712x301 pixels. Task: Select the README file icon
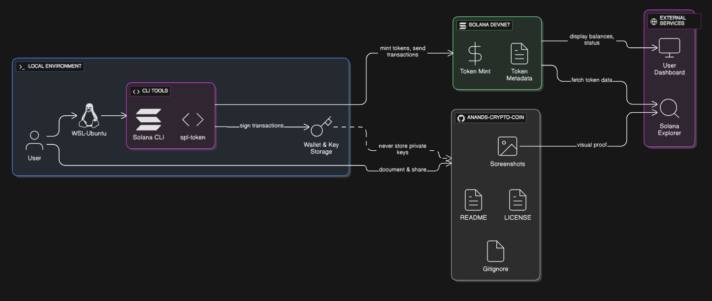click(x=474, y=200)
